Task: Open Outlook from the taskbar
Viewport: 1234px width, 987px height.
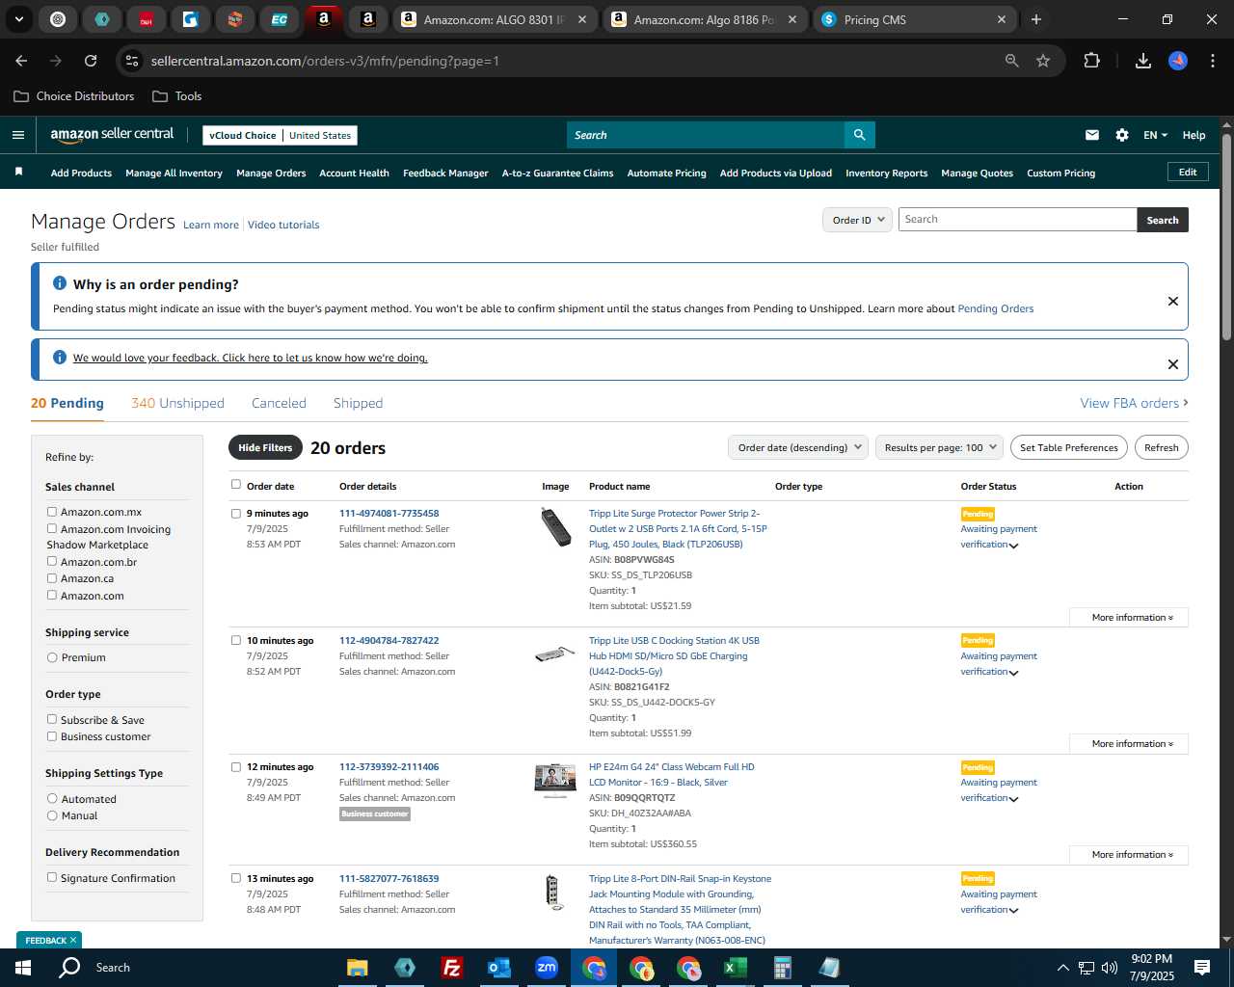Action: pos(498,968)
